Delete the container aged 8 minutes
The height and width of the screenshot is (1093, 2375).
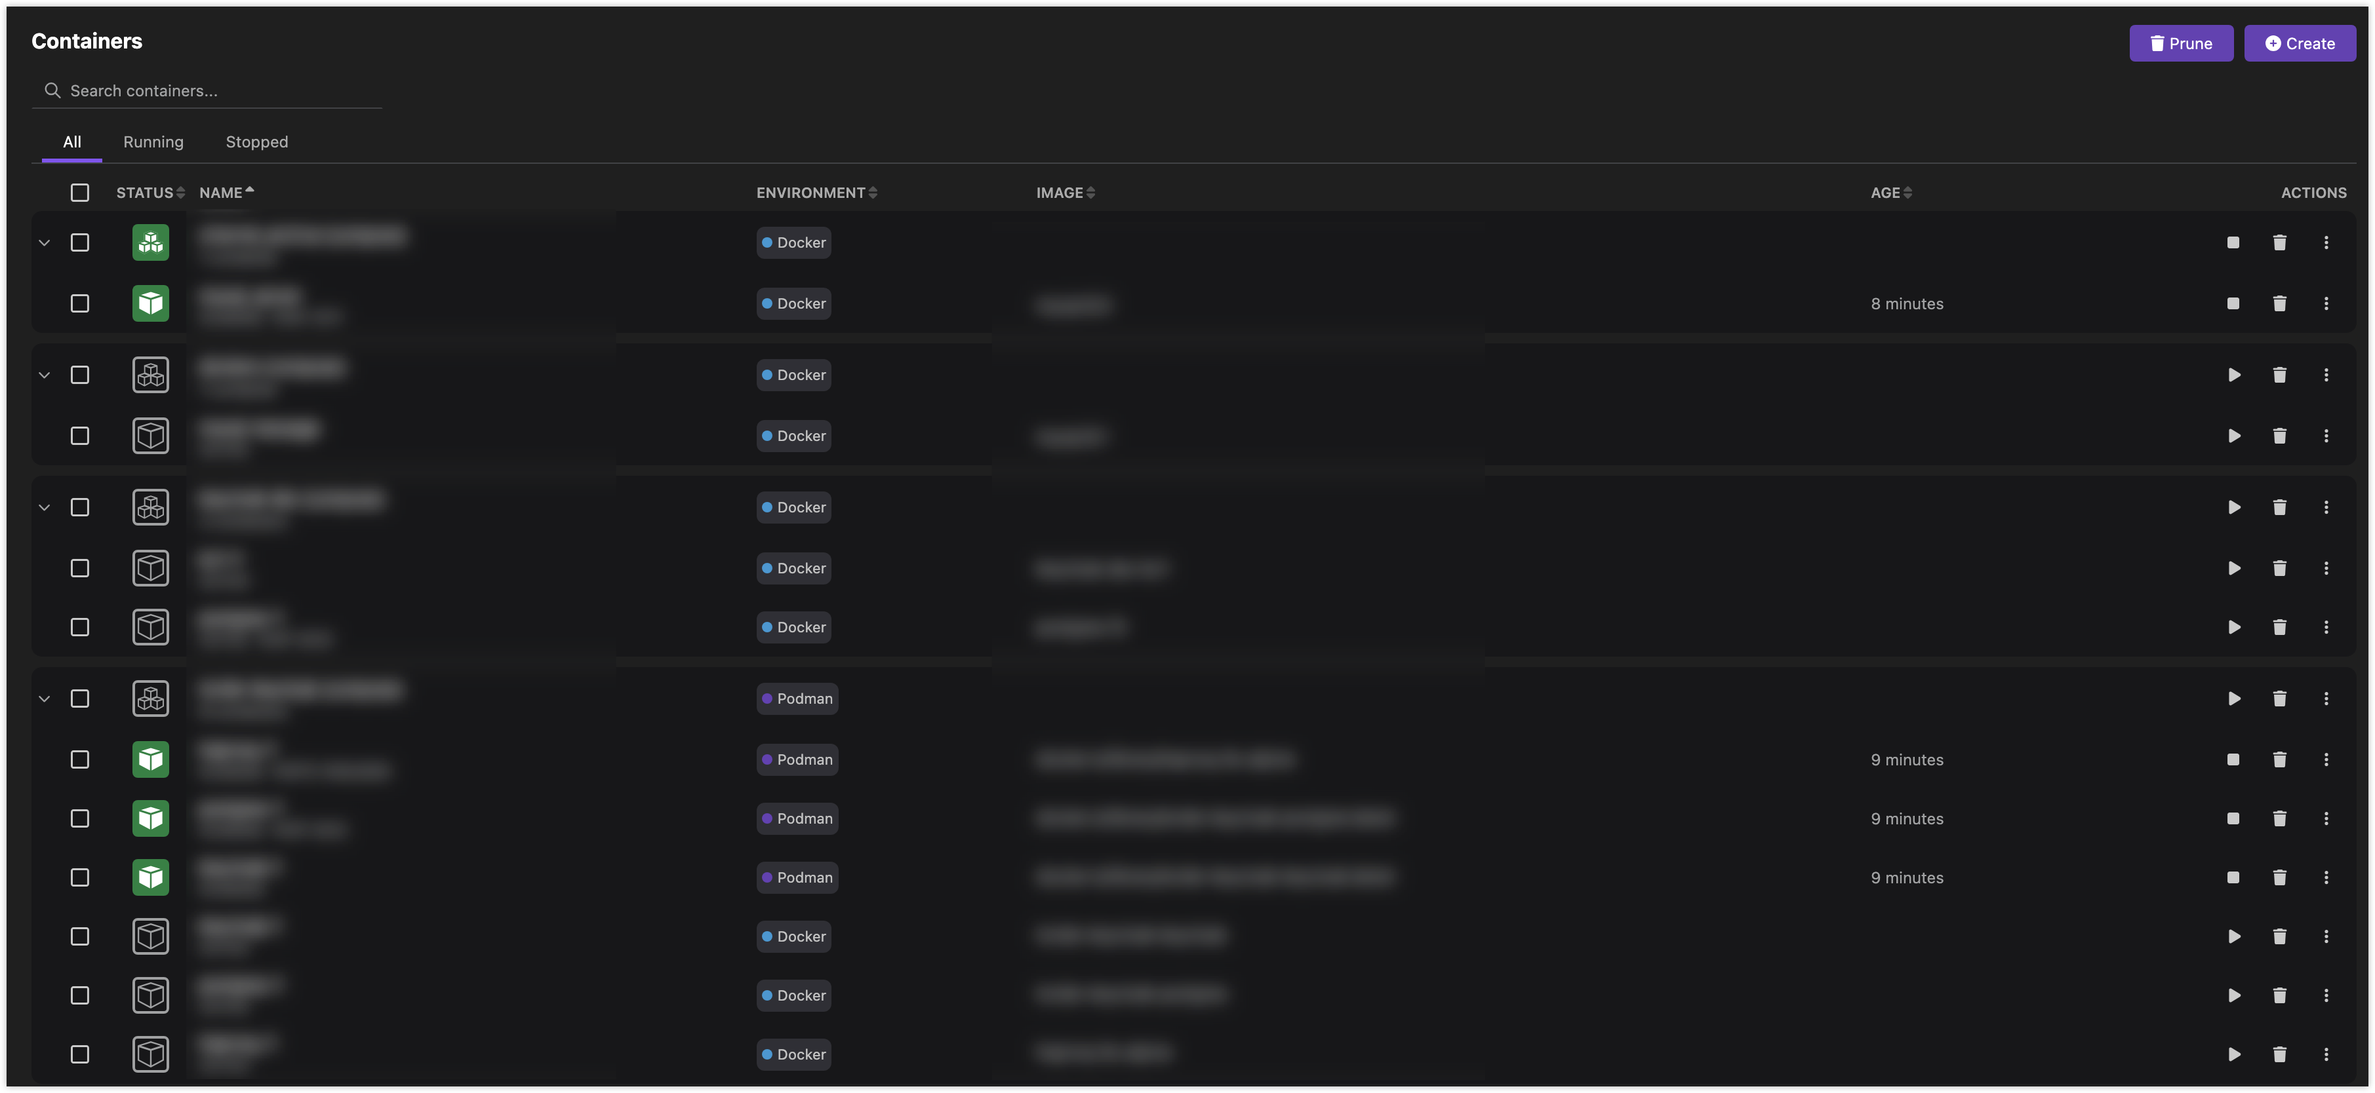2279,303
